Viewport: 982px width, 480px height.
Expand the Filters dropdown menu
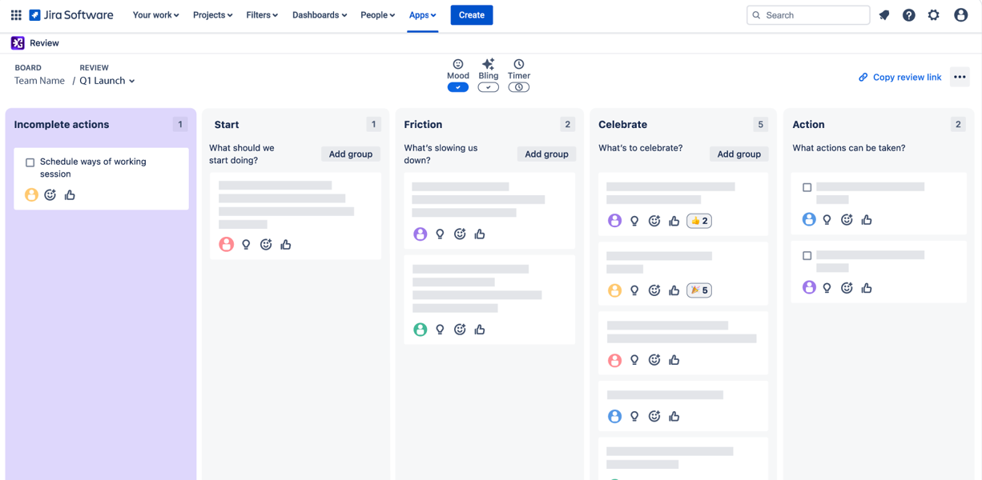click(x=262, y=15)
